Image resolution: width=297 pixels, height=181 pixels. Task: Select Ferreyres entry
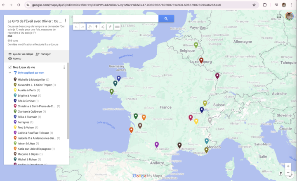23,122
